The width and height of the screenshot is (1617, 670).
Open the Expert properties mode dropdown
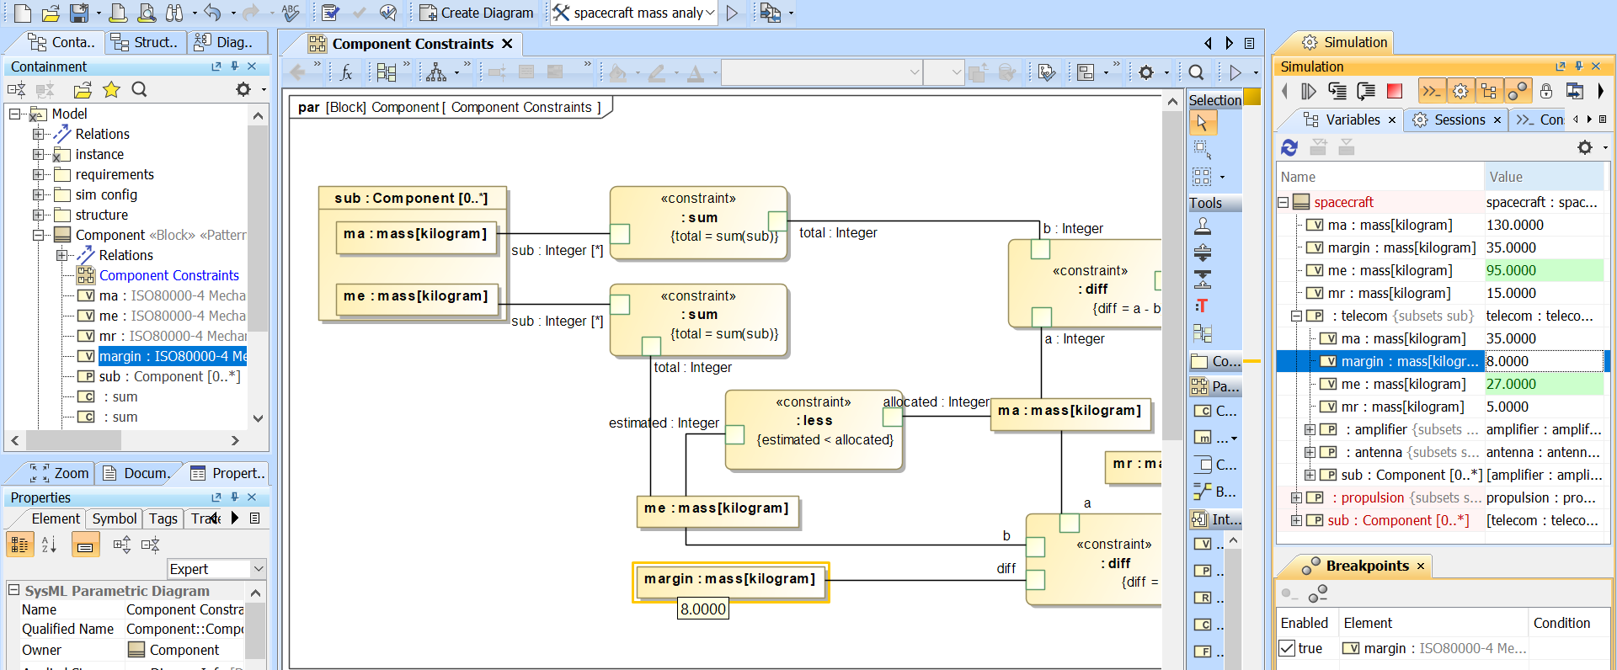point(259,569)
